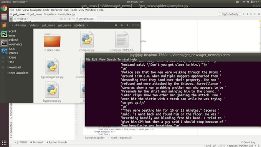Select the hypebeast.py file
Screen dimensions: 261x147
52,90
